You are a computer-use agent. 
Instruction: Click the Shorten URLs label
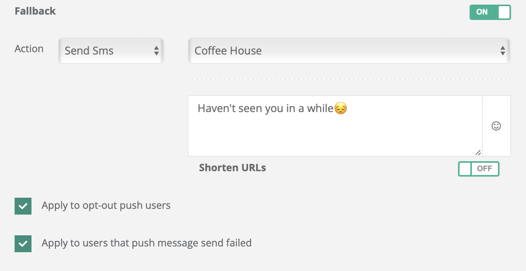point(232,168)
